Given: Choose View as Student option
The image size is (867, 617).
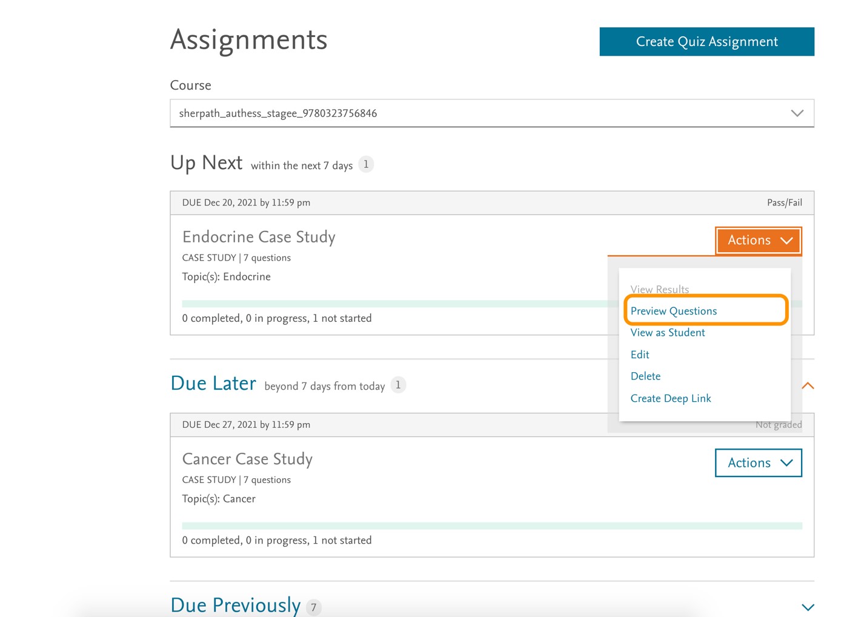Looking at the screenshot, I should point(667,332).
